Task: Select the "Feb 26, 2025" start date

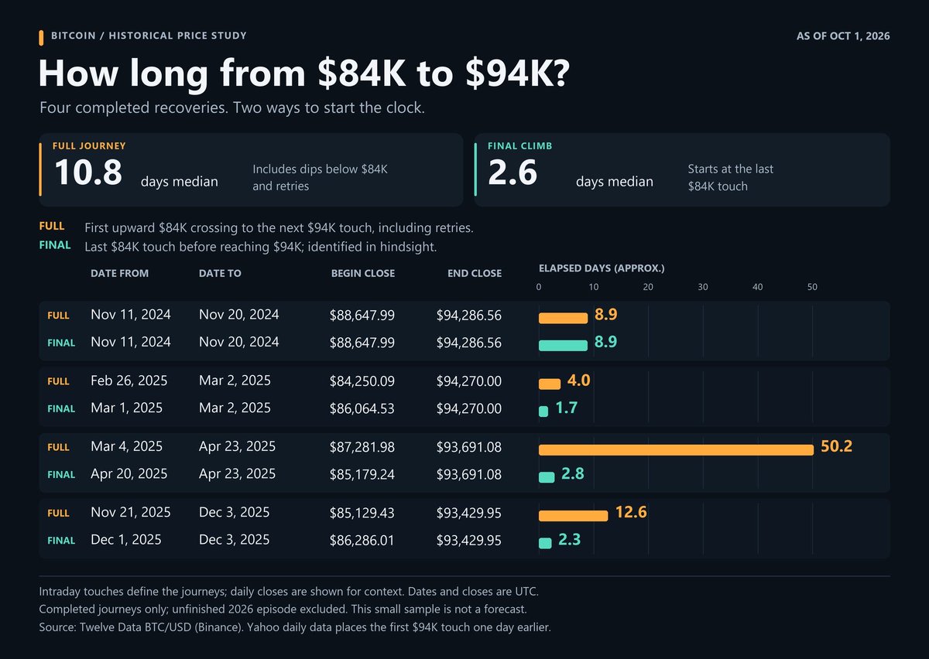Action: pos(129,381)
